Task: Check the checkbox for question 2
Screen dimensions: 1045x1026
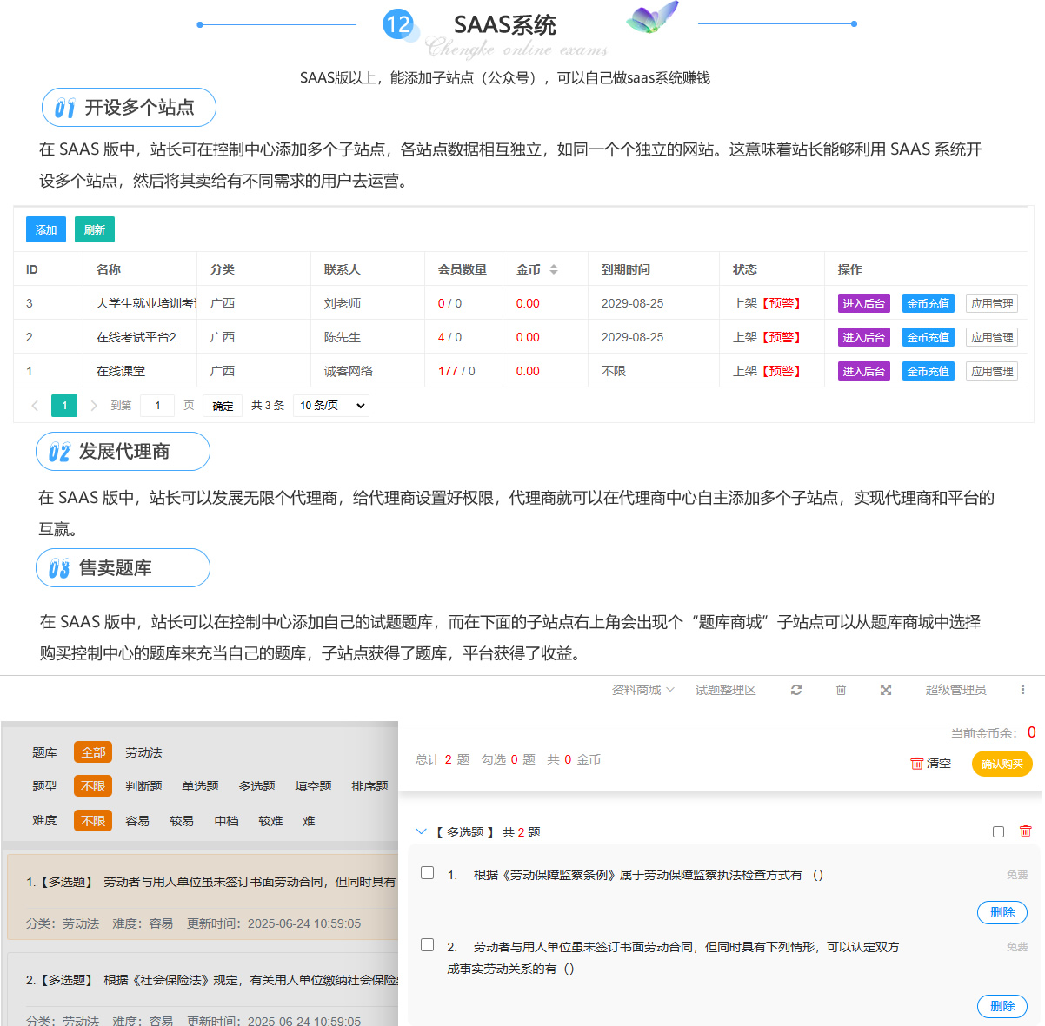Action: [427, 945]
